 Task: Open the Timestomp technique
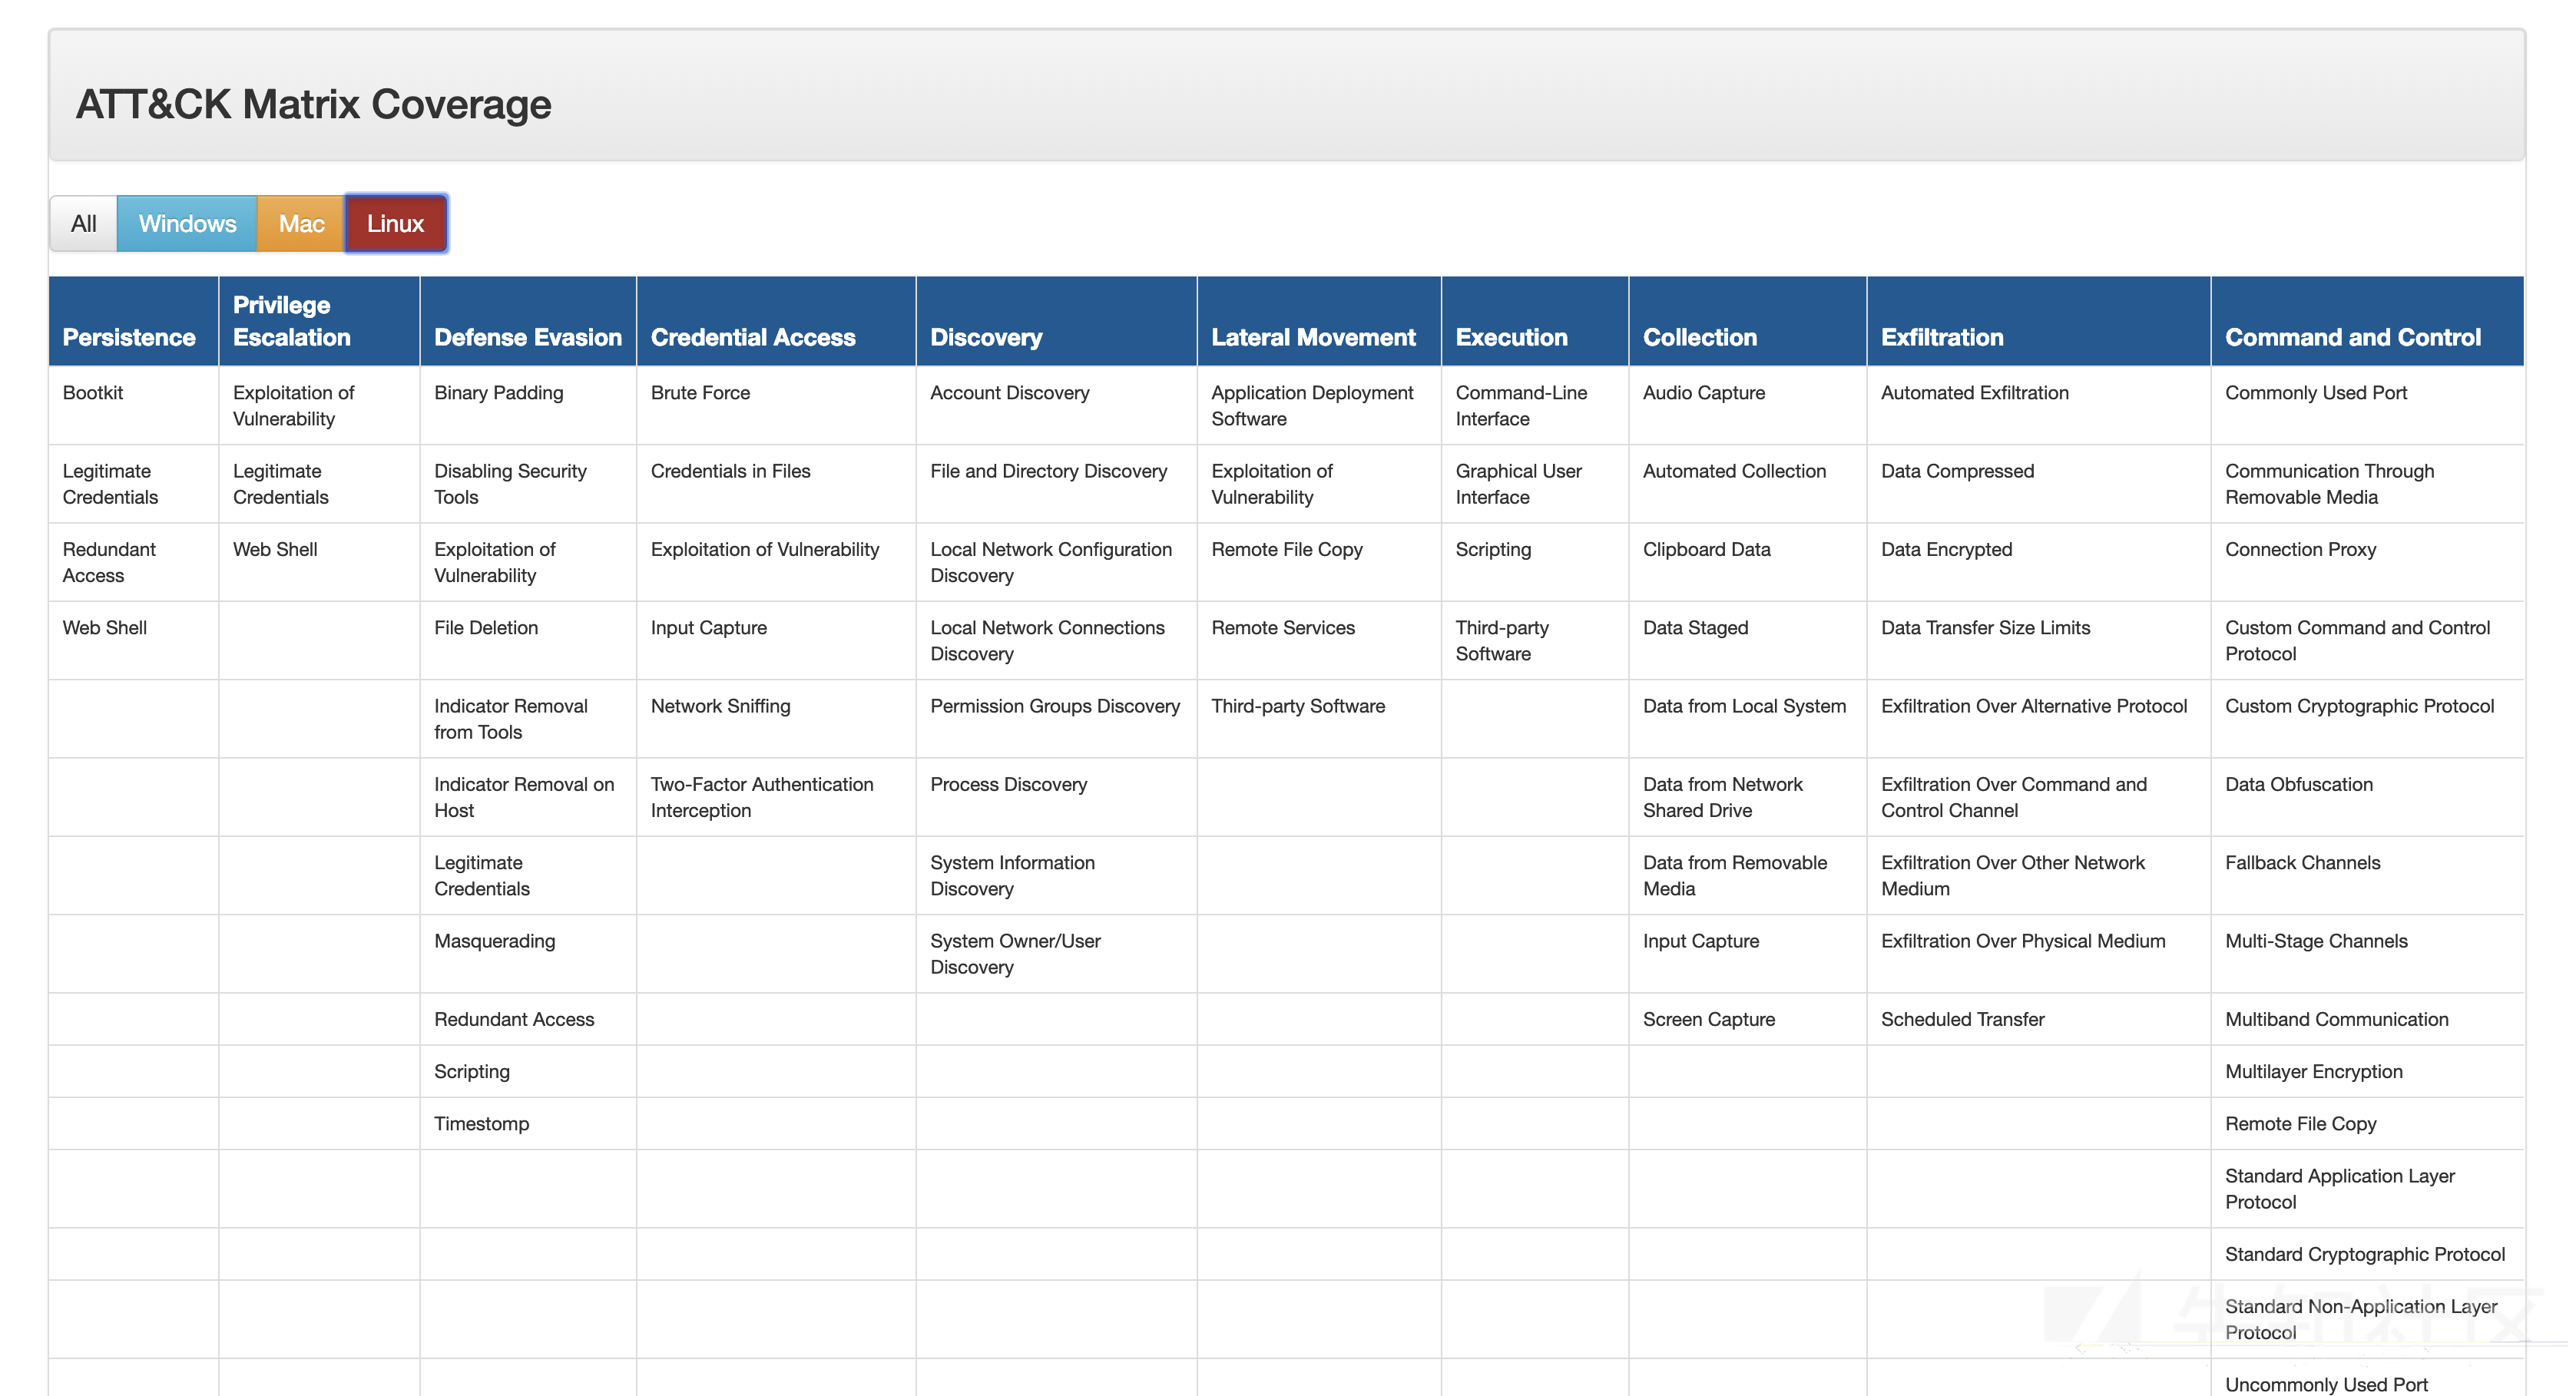point(481,1124)
